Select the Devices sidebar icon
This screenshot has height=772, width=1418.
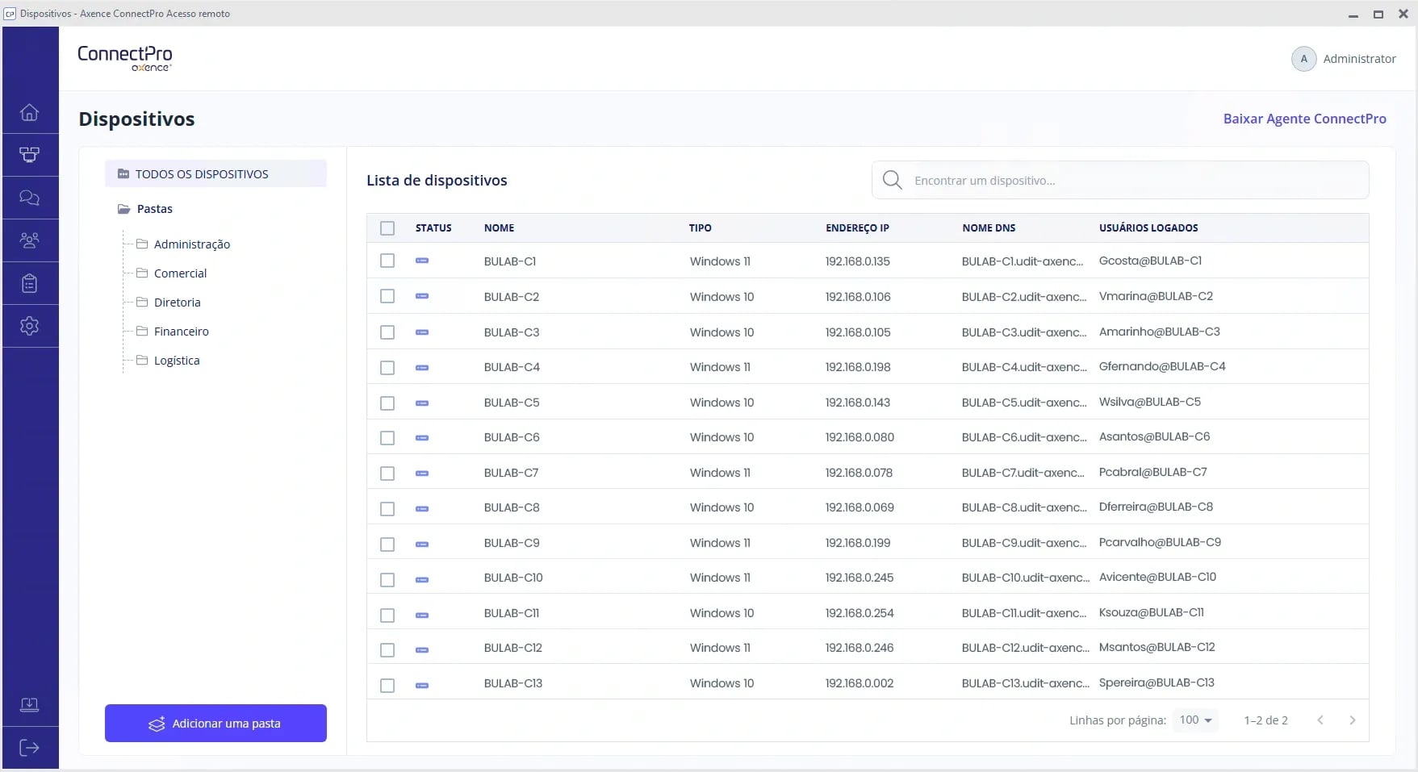tap(30, 155)
